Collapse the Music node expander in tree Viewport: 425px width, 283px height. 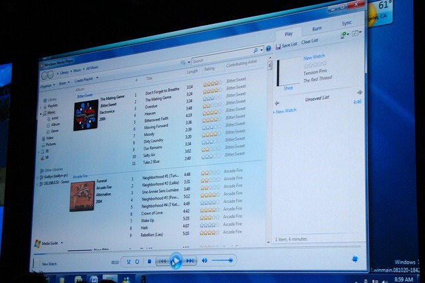pos(41,114)
